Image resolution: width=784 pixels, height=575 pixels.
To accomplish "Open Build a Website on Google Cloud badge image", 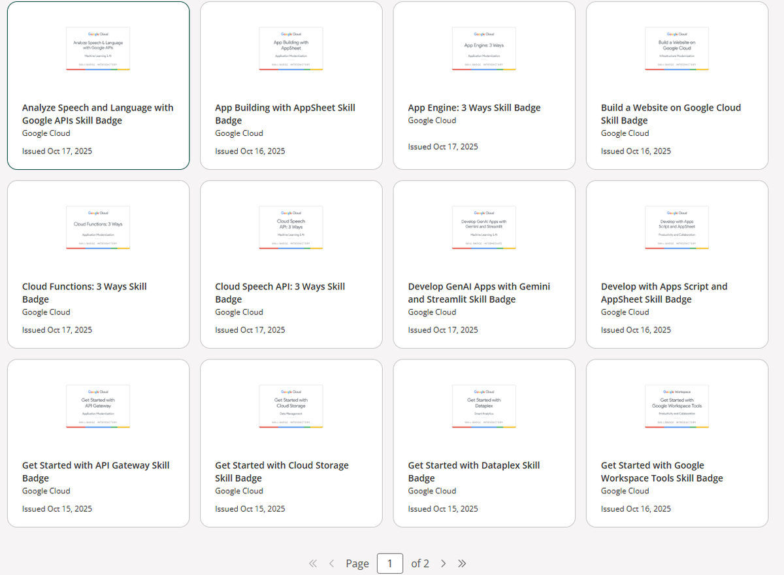I will pos(677,48).
